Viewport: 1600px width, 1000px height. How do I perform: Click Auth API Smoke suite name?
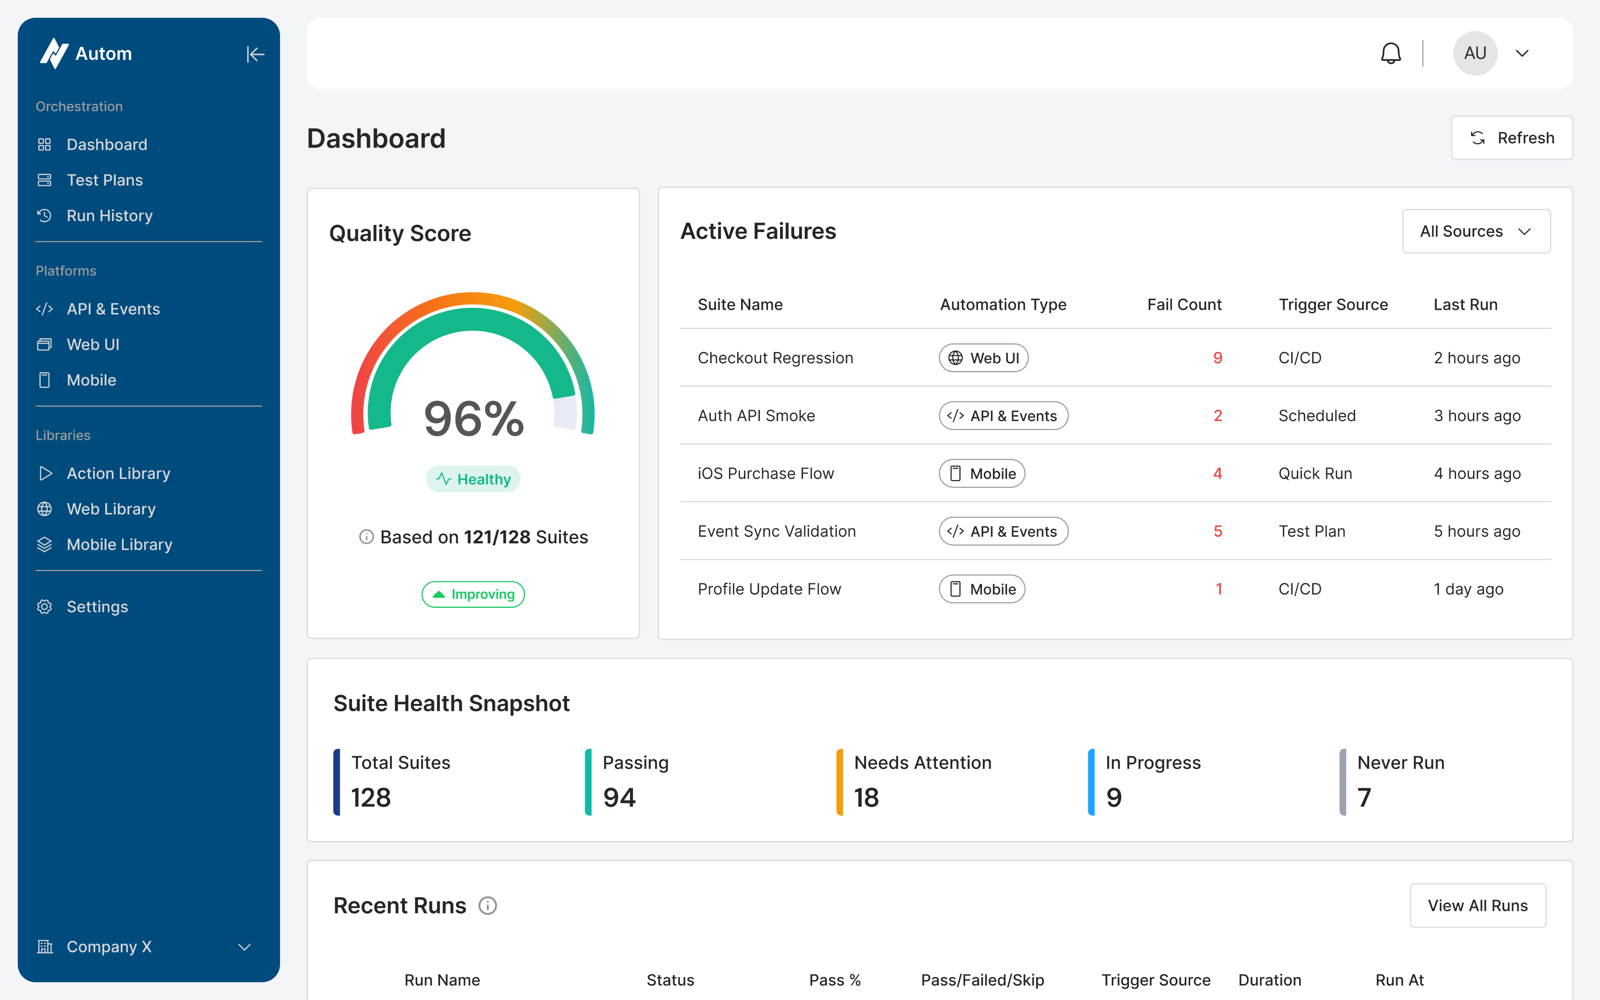click(756, 415)
